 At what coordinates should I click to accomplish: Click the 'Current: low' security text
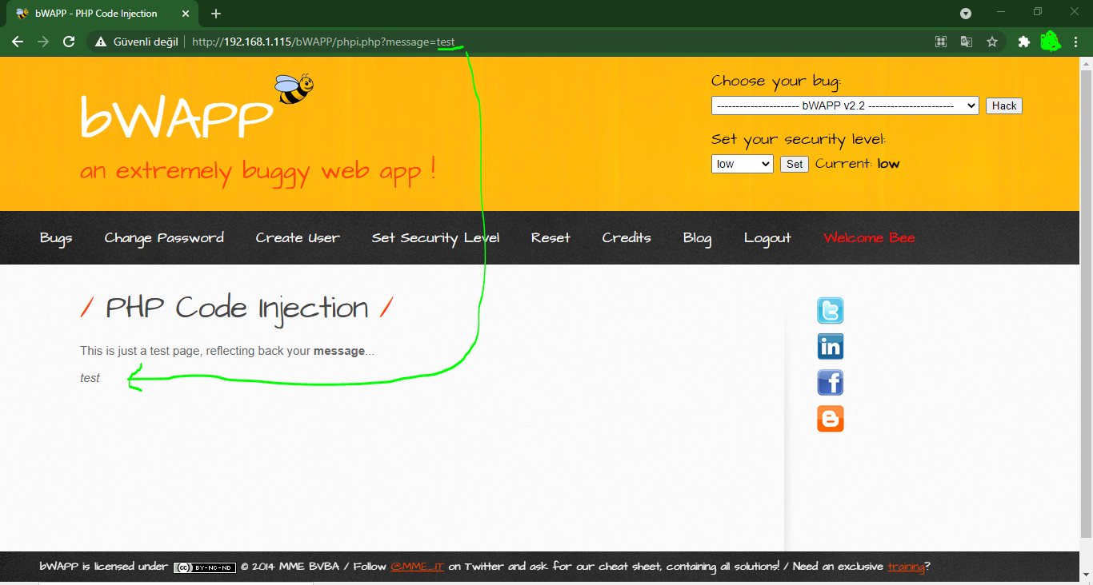point(858,164)
